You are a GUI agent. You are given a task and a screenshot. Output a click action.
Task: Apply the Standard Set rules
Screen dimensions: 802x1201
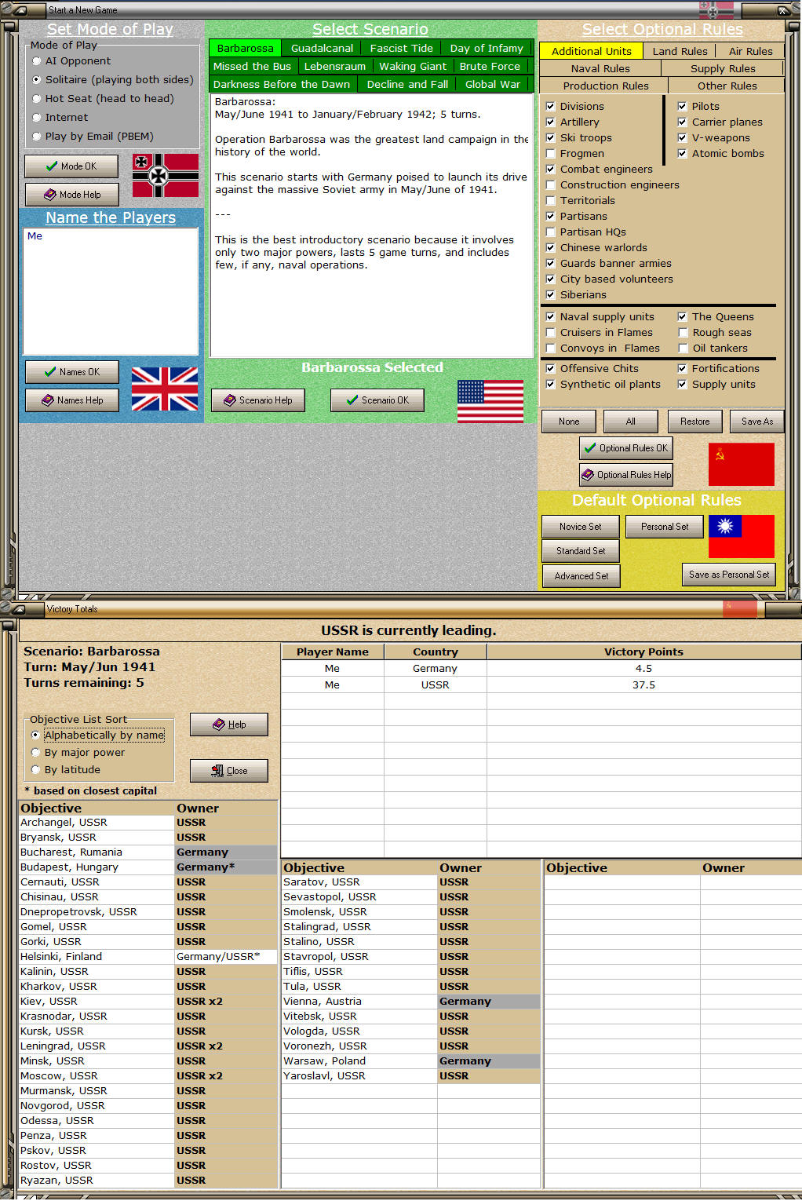580,551
